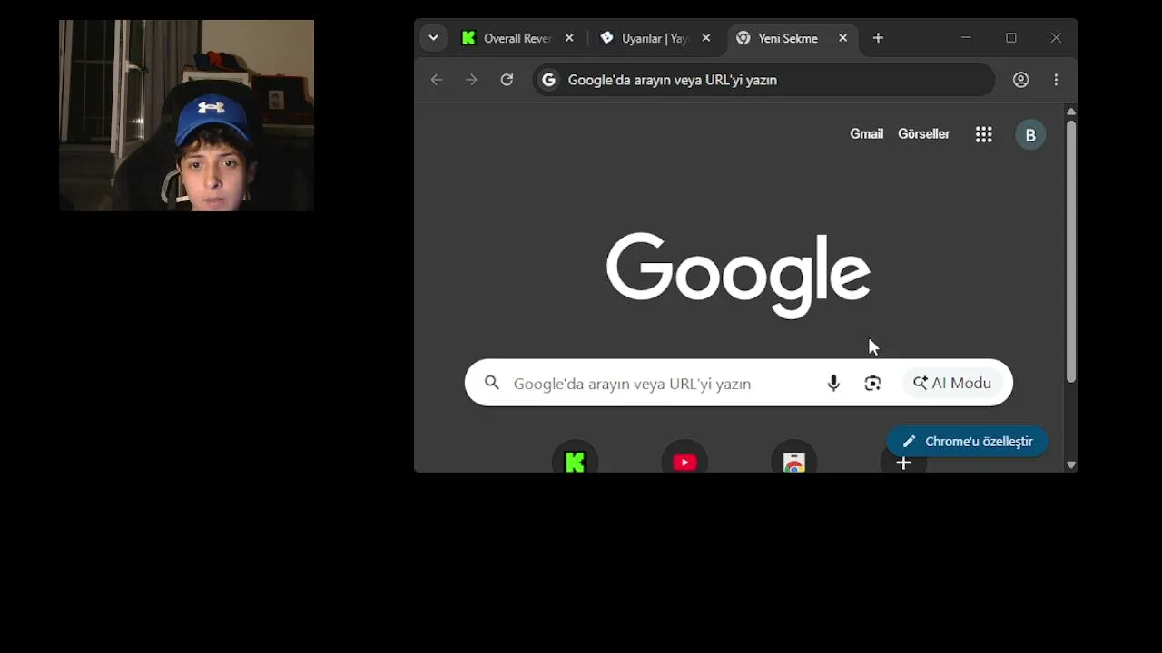Close the Yeni Sekme tab
Image resolution: width=1162 pixels, height=653 pixels.
(x=842, y=38)
